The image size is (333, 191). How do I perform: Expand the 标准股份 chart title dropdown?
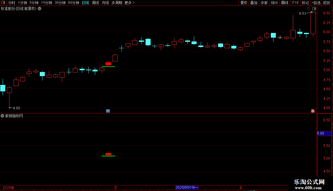tap(39, 9)
